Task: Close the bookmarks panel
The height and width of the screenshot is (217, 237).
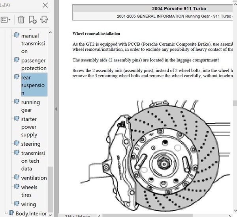Action: 45,5
